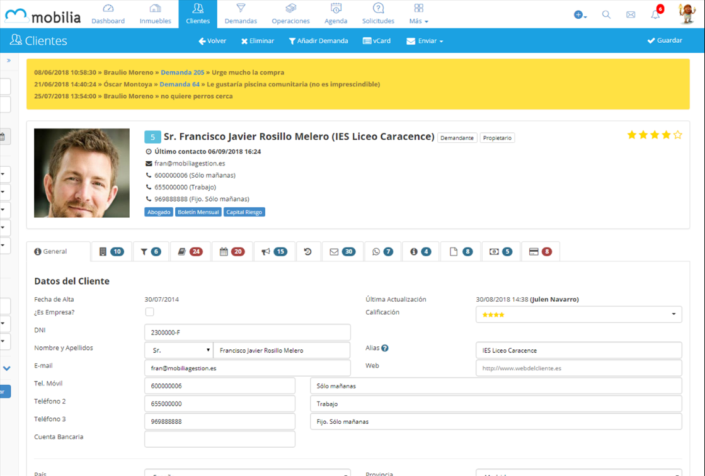The width and height of the screenshot is (705, 476).
Task: Open the Más menu in navigation
Action: coord(418,14)
